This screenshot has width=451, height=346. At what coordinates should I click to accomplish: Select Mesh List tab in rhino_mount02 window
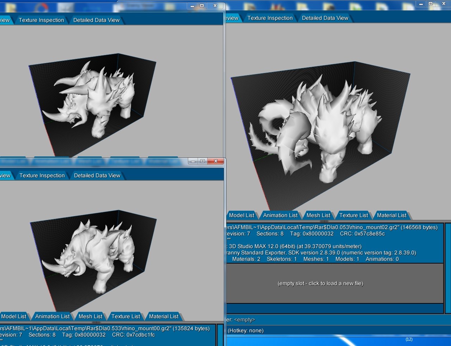click(x=318, y=215)
